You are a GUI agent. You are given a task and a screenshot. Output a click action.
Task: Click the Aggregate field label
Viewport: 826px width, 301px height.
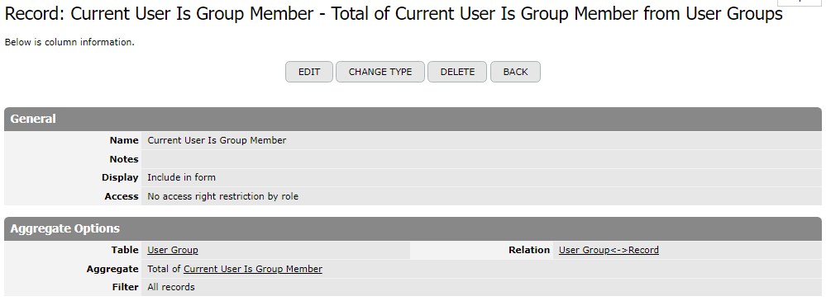pyautogui.click(x=112, y=269)
